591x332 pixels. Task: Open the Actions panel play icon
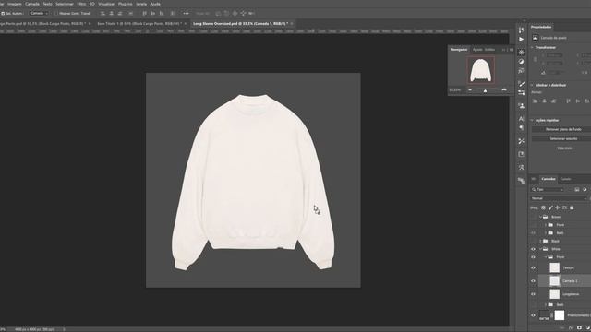pyautogui.click(x=521, y=39)
